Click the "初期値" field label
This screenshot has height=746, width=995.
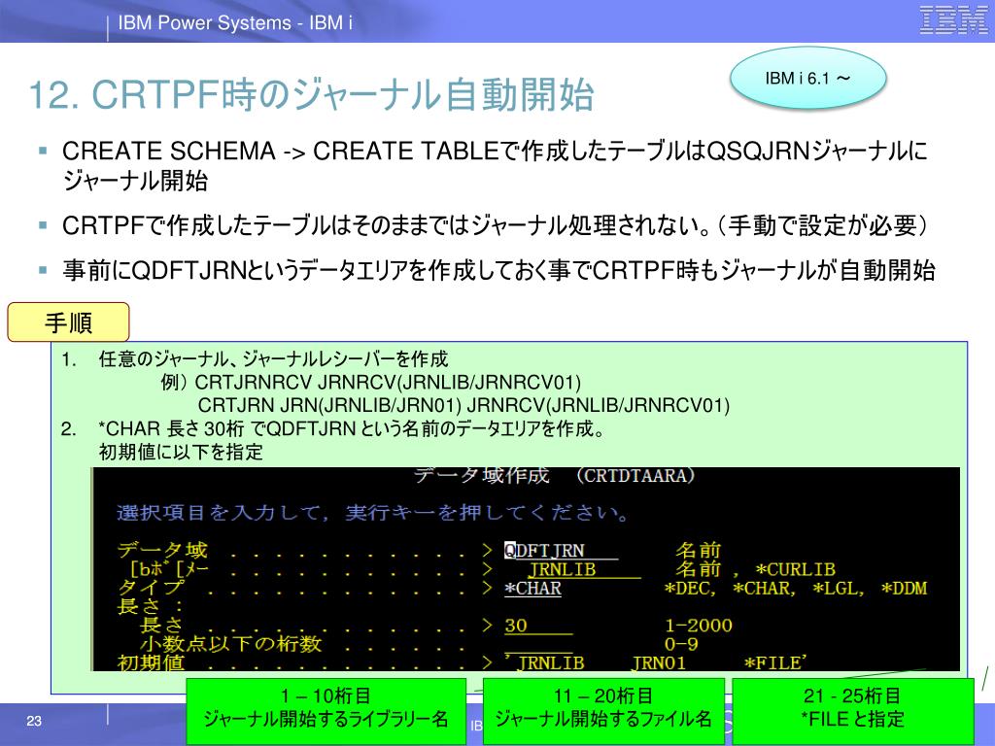point(151,662)
